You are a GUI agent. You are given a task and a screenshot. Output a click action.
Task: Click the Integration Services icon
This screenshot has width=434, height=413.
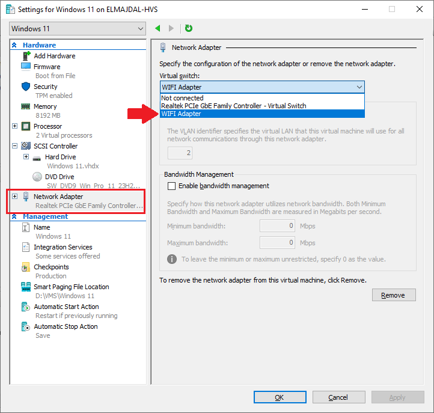[26, 247]
